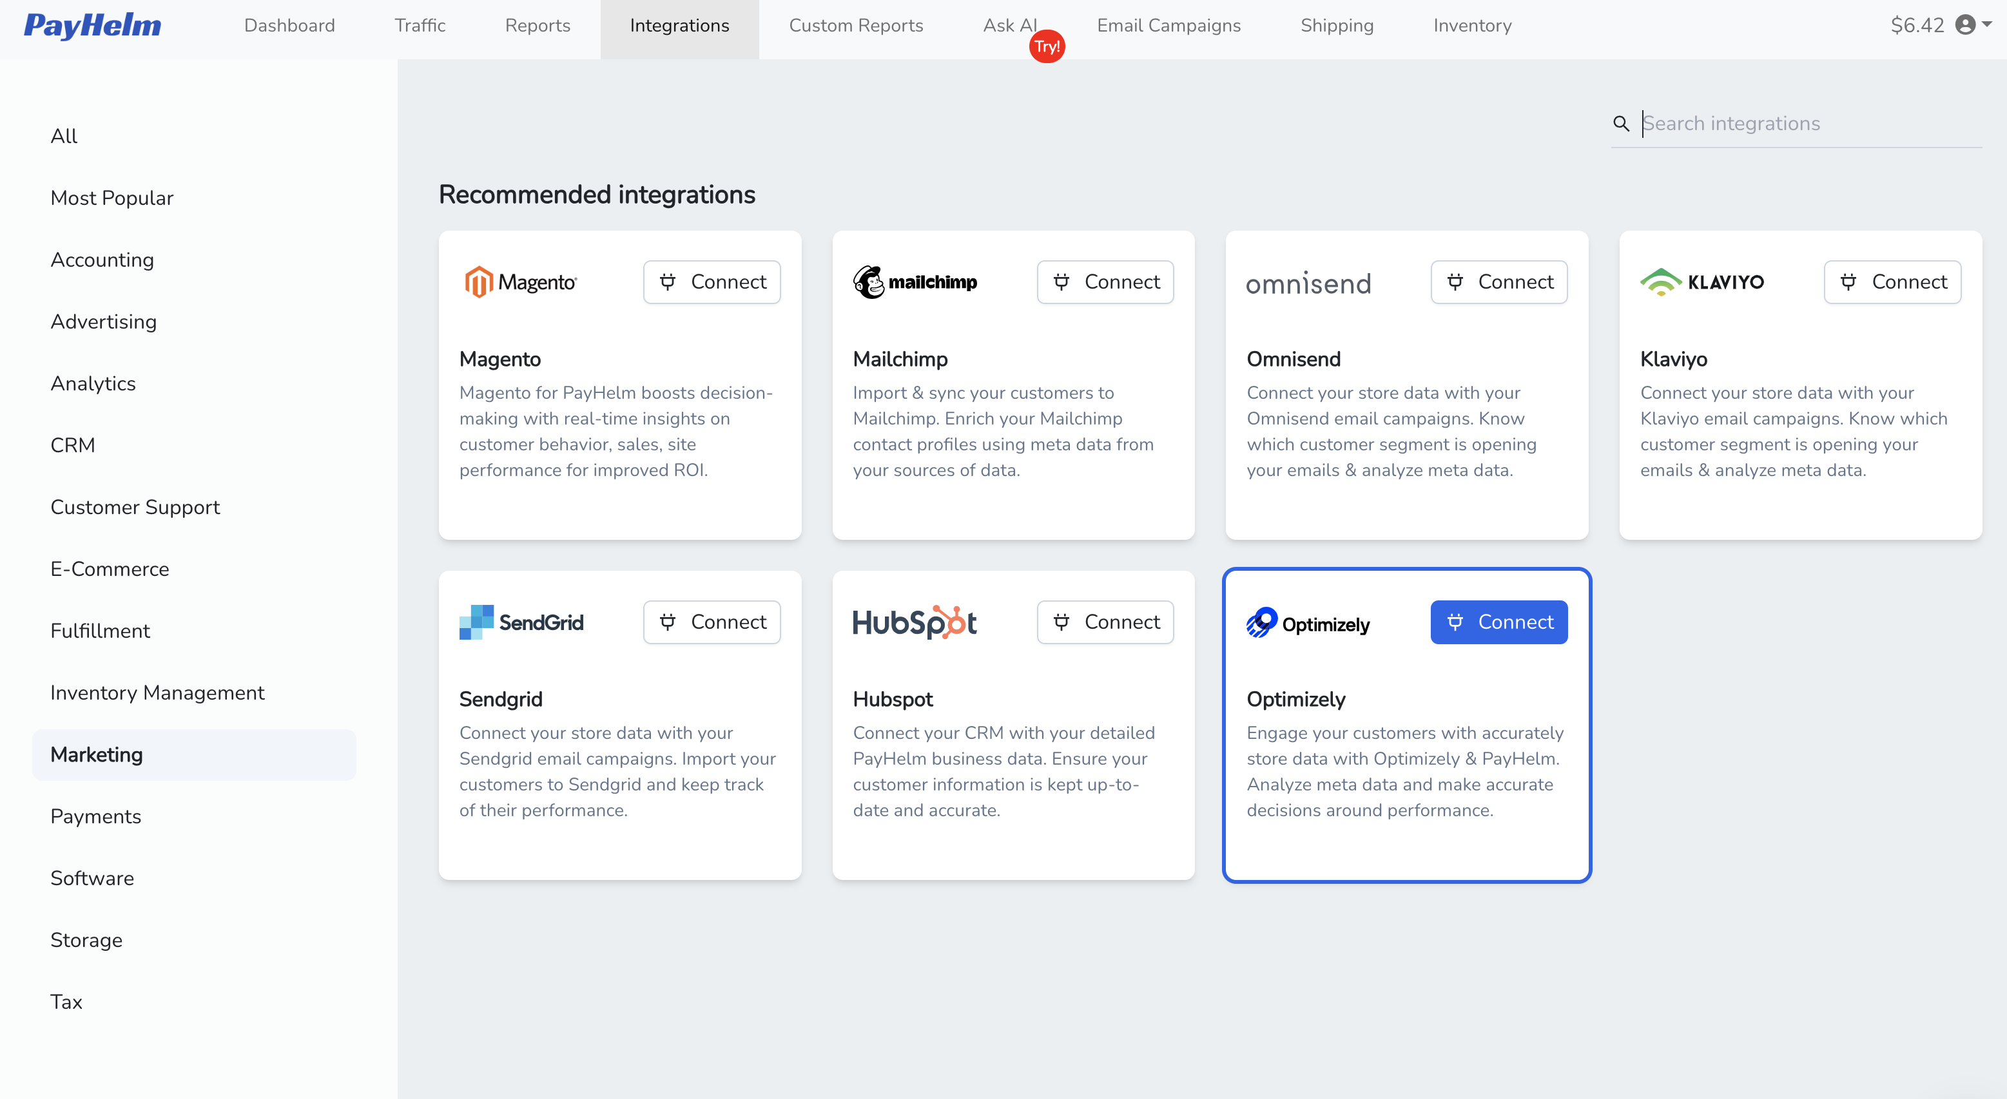
Task: Connect the Klaviyo integration
Action: pyautogui.click(x=1892, y=281)
